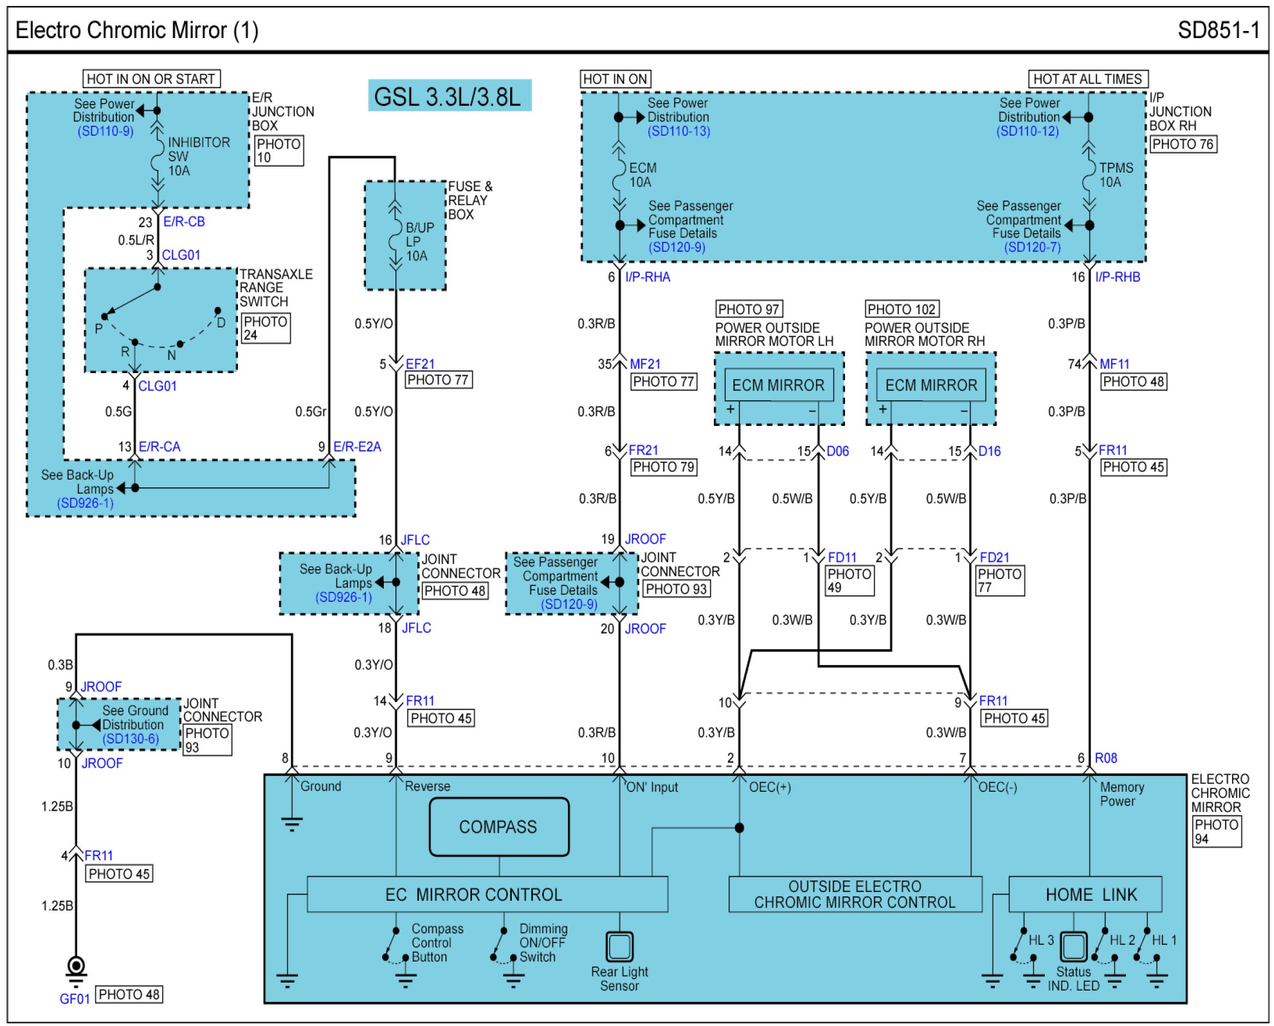Click the LH ECM MIRROR box
Image resolution: width=1274 pixels, height=1026 pixels.
(x=778, y=386)
